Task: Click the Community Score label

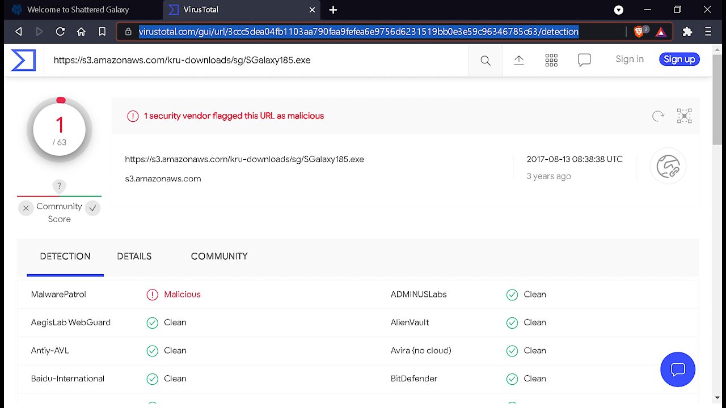Action: (x=59, y=212)
